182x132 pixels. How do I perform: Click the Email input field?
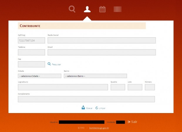click(x=102, y=52)
